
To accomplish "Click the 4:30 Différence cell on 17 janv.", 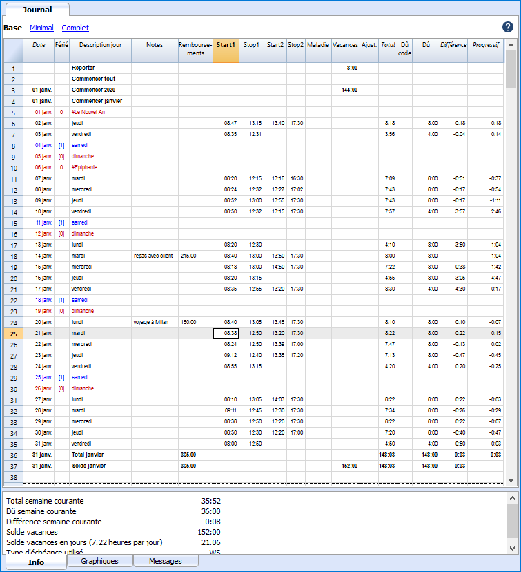I will pos(453,289).
